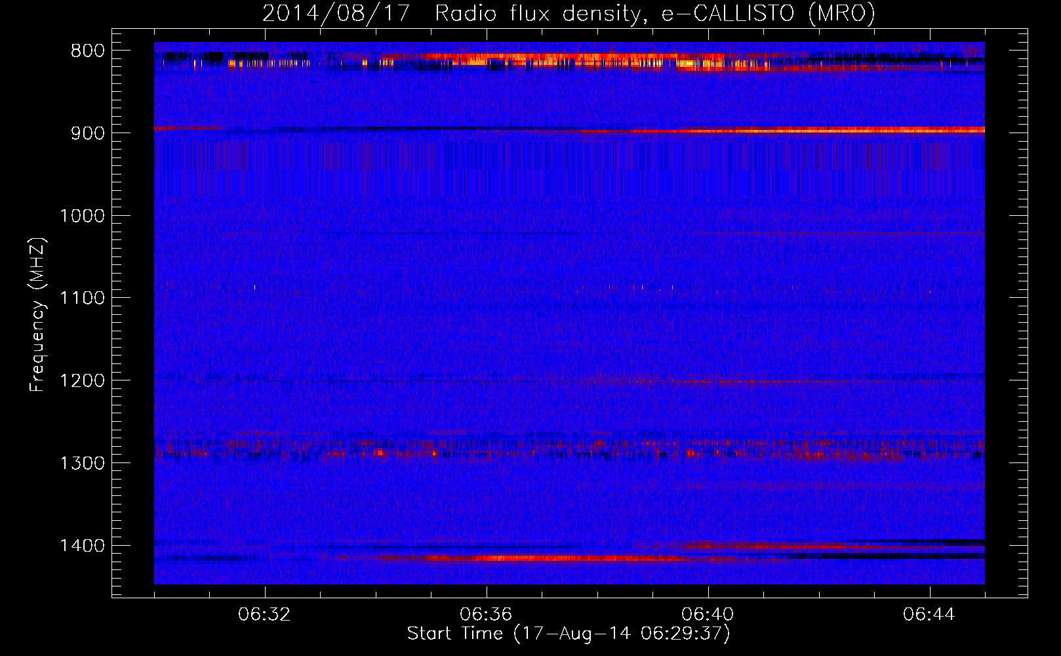The height and width of the screenshot is (656, 1061).
Task: Click the 1200 frequency tick label
Action: pos(82,381)
